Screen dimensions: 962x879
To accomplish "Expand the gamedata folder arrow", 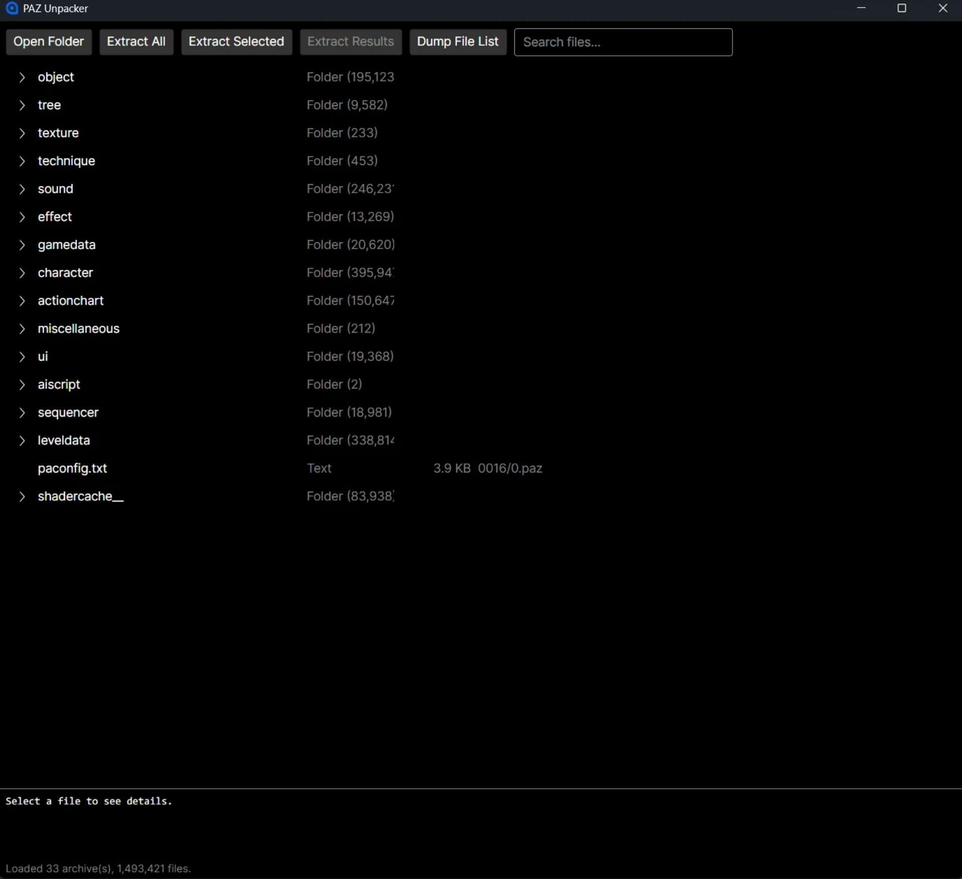I will click(x=22, y=245).
